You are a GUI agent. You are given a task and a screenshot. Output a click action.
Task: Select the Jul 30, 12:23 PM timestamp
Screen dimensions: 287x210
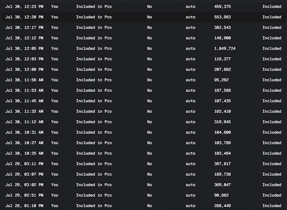[x=24, y=7]
